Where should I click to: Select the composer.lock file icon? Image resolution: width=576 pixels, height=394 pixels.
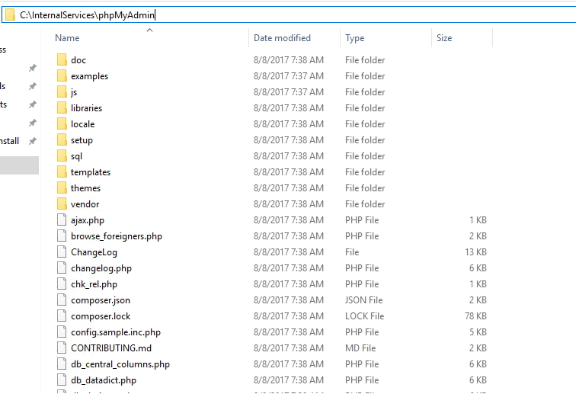coord(62,316)
